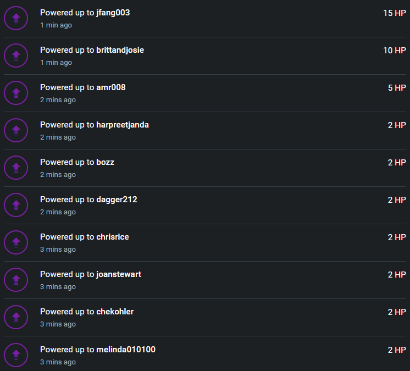
Task: Open harpreetjanda's profile link
Action: [123, 125]
